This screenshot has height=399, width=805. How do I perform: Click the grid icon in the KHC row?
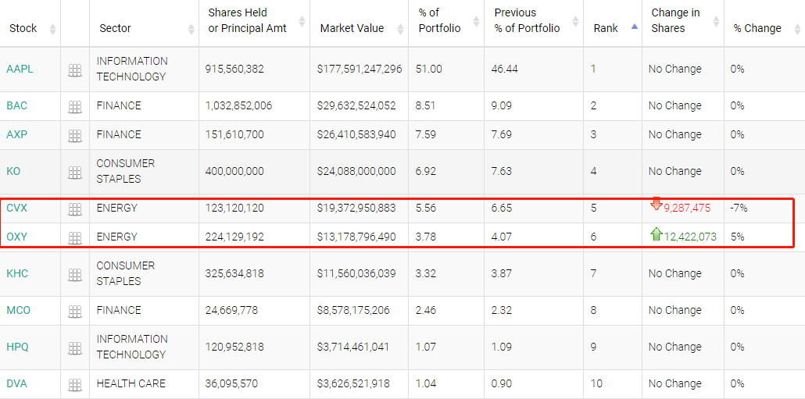[75, 275]
